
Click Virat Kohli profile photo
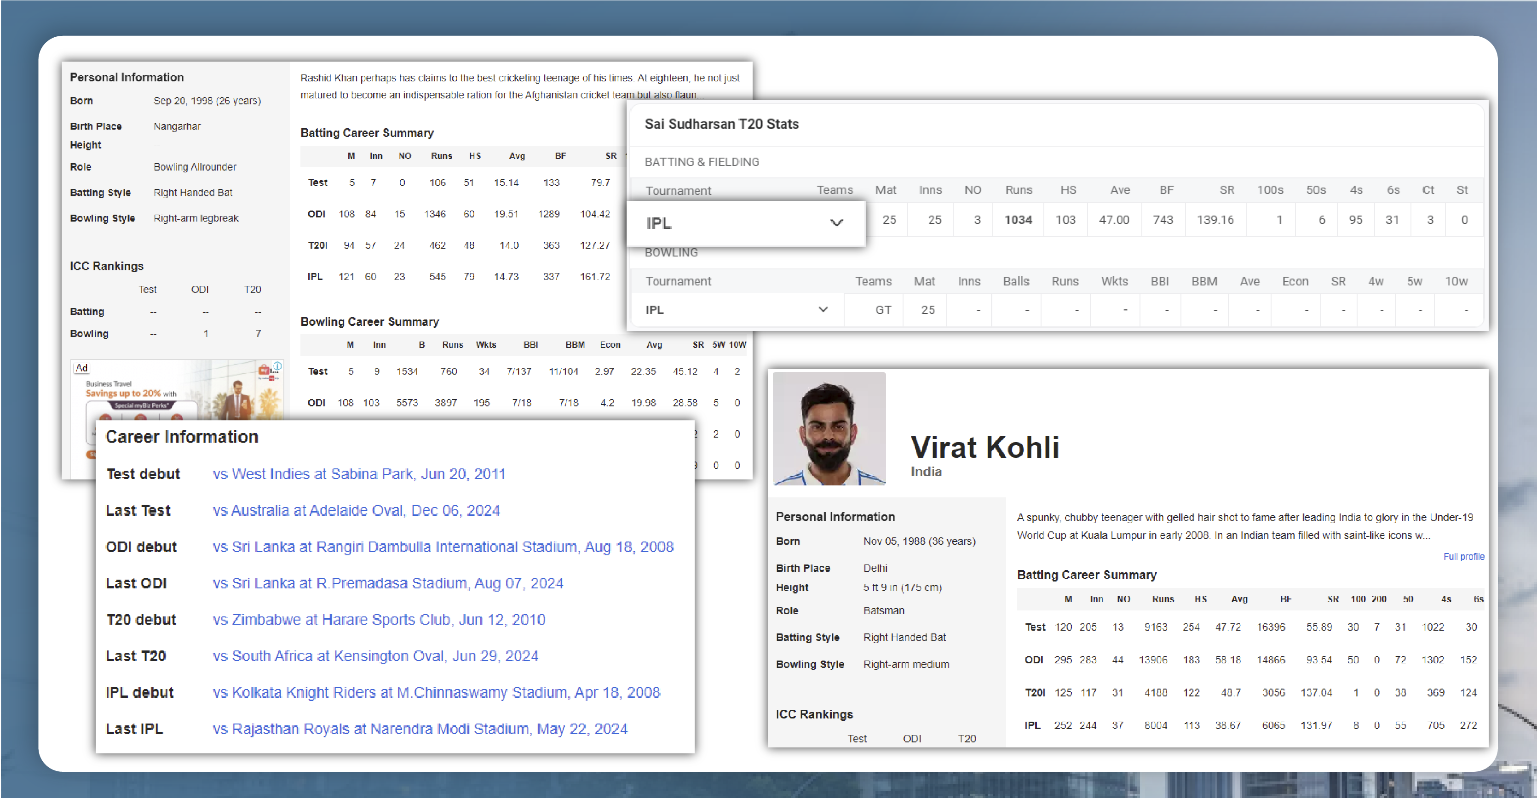(829, 428)
